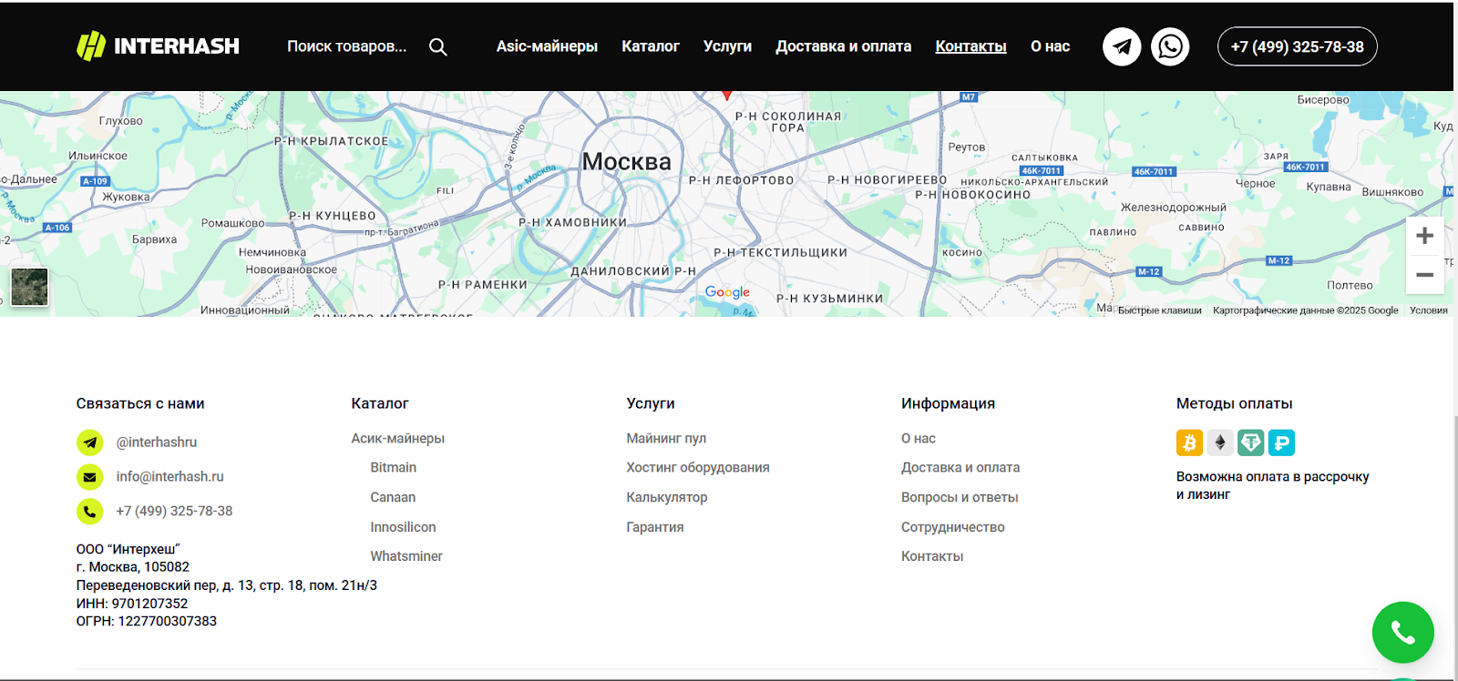Click Быстрые клавиши on map
Screen dimensions: 1458x681
click(x=1160, y=310)
